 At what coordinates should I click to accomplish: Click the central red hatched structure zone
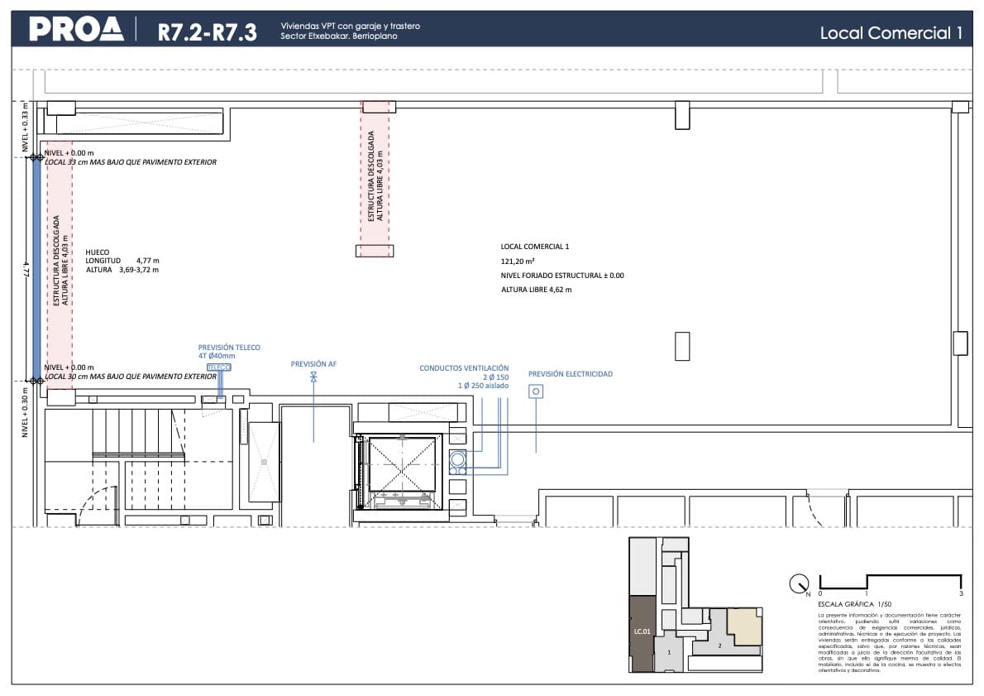pyautogui.click(x=375, y=178)
